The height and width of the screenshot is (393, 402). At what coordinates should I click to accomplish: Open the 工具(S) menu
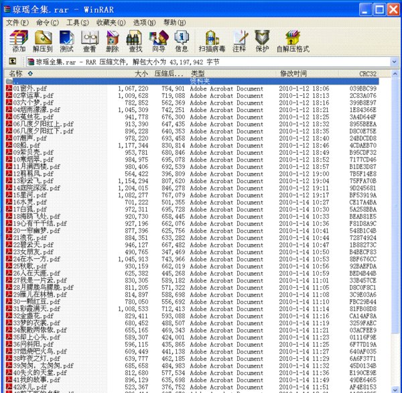(x=78, y=23)
